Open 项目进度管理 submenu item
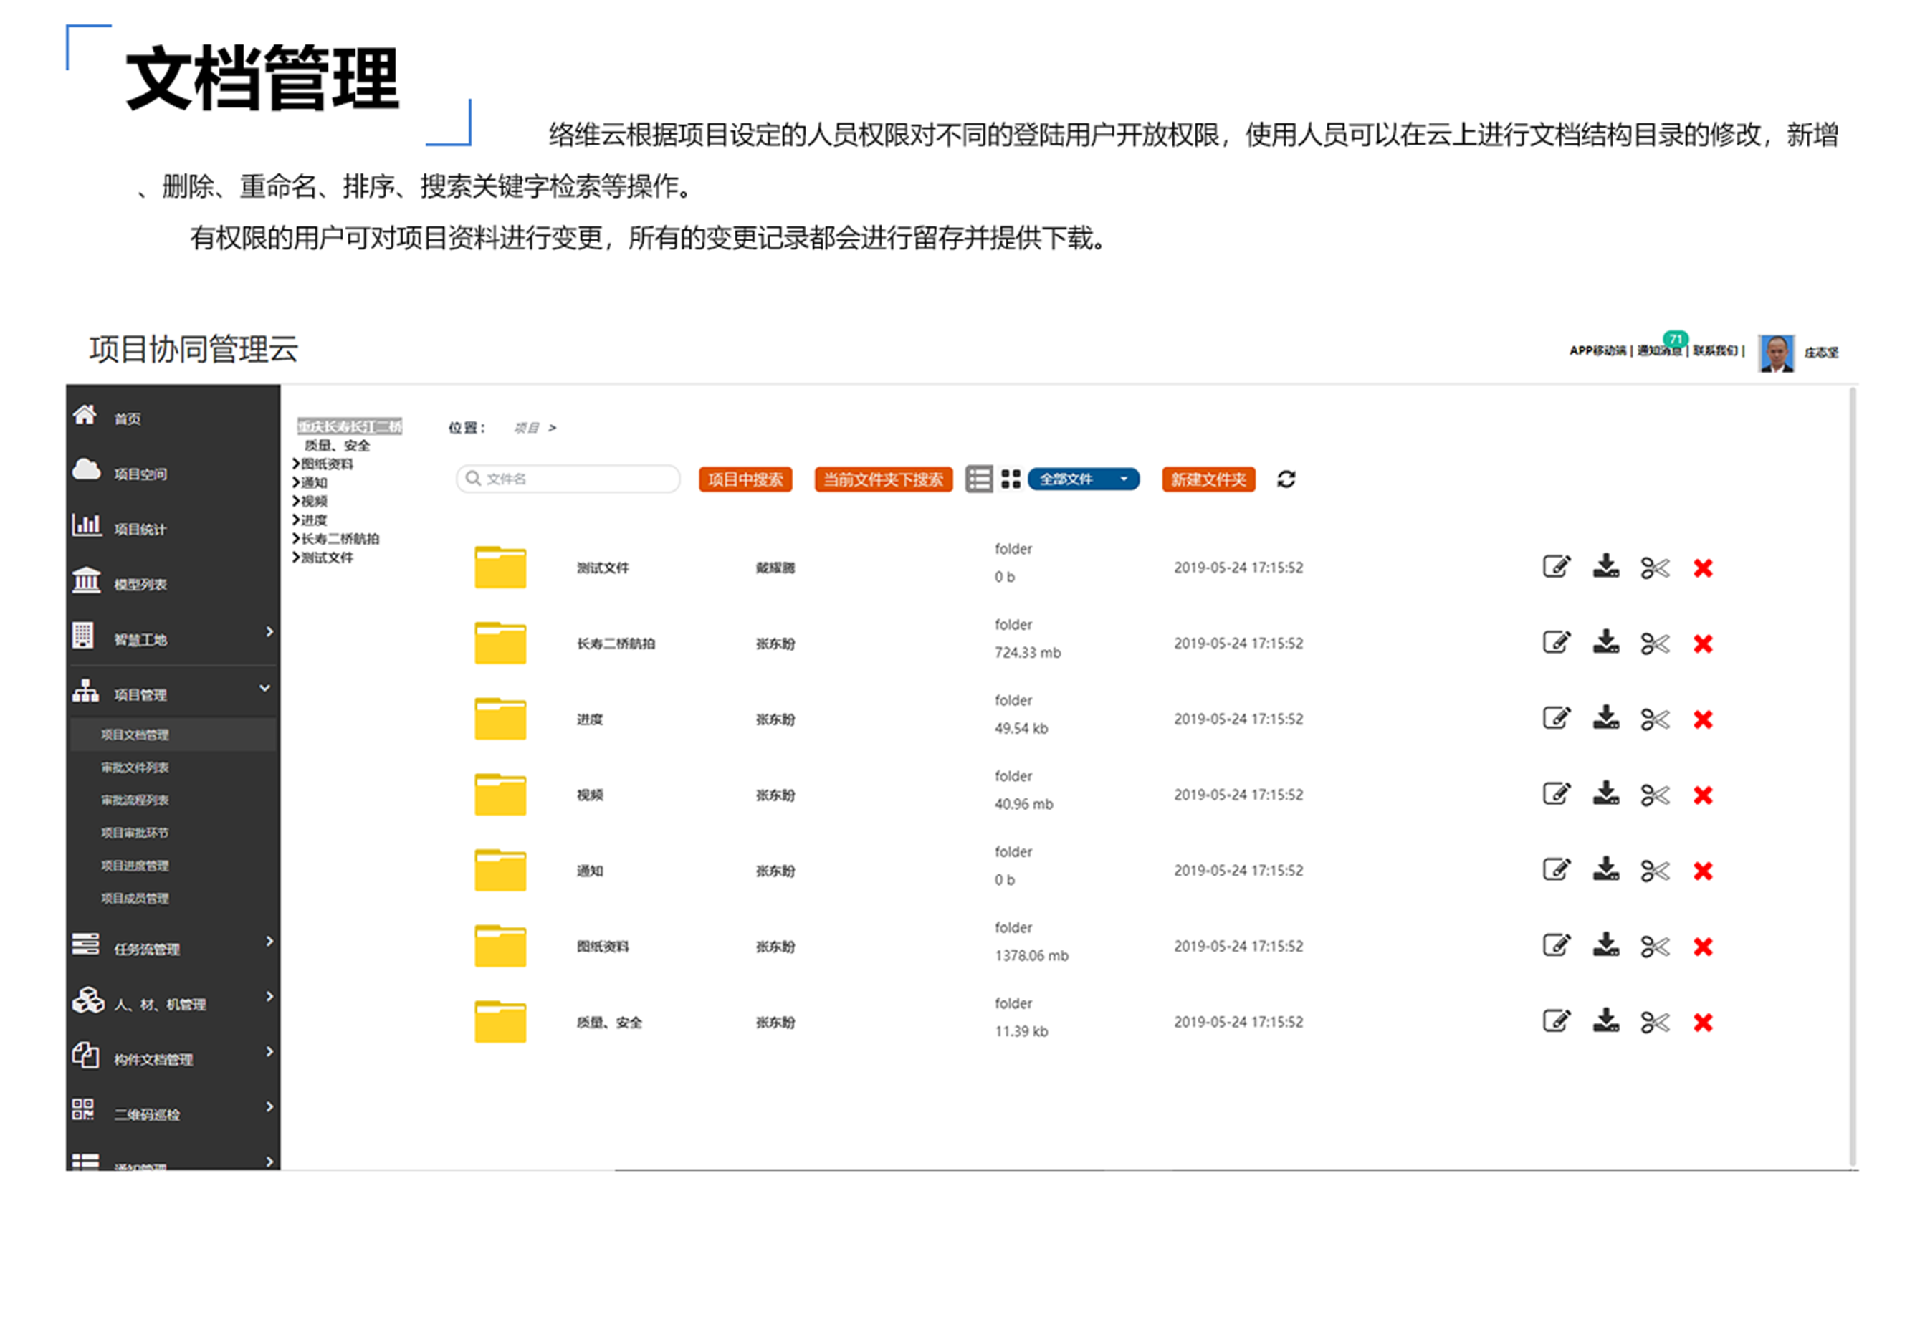Screen dimensions: 1925x1320 click(x=135, y=866)
